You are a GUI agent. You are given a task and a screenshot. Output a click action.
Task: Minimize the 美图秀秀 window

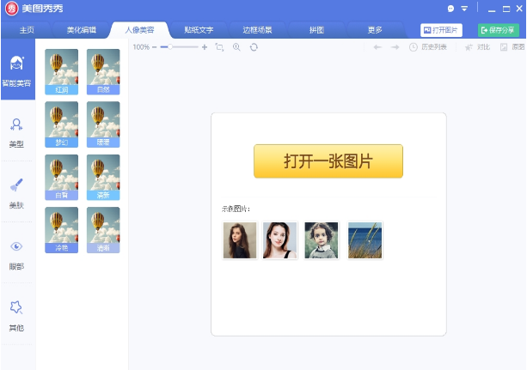pyautogui.click(x=492, y=9)
